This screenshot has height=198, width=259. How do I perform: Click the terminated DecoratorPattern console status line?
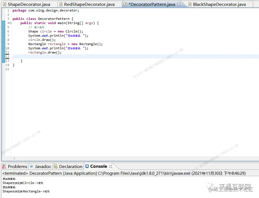pyautogui.click(x=124, y=173)
